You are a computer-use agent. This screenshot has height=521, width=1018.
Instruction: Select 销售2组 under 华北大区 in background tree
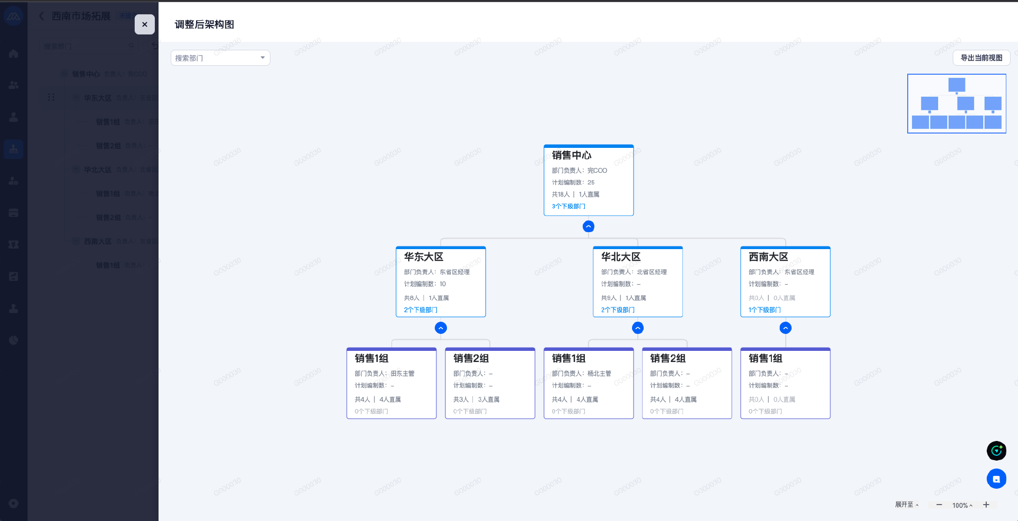[108, 217]
